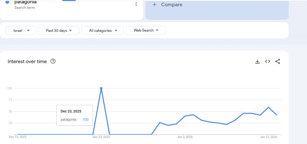Click the blue dot beside patagonia

point(7,2)
